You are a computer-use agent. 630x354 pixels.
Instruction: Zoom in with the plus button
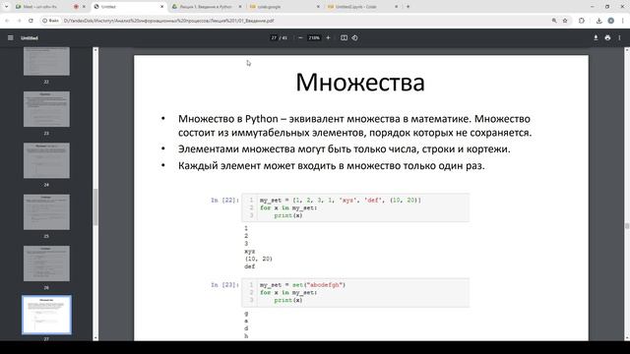tap(328, 37)
